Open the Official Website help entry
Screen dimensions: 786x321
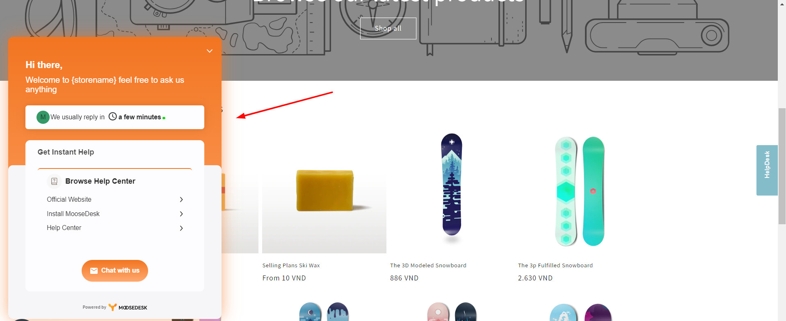(x=115, y=200)
